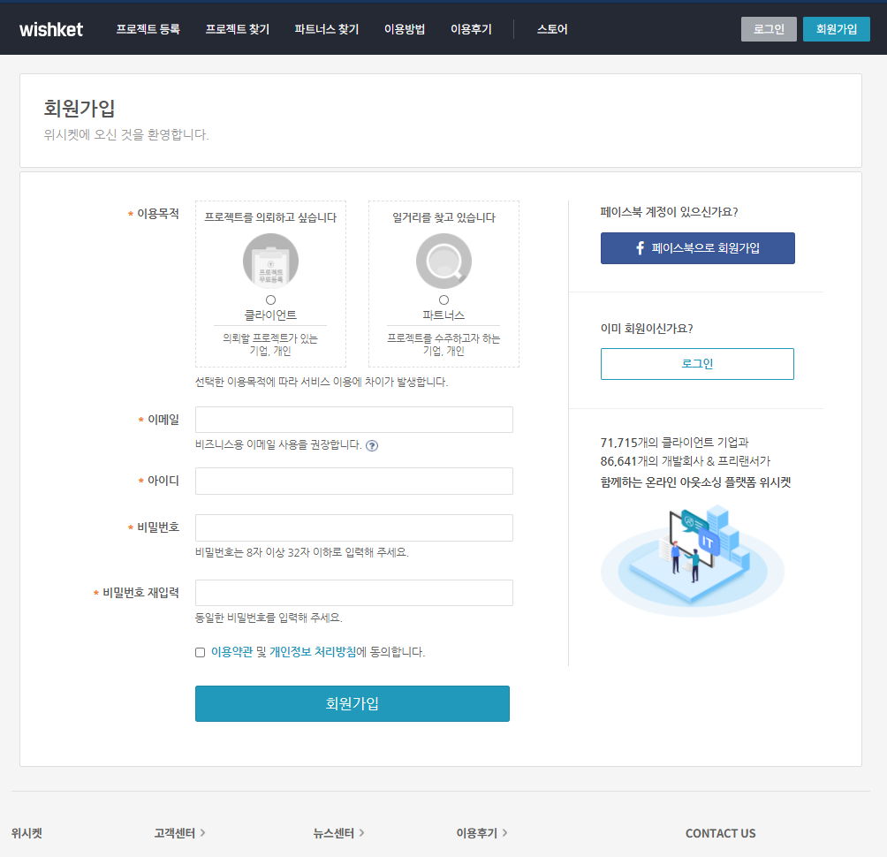This screenshot has height=857, width=887.
Task: Click the email help question mark icon
Action: 372,446
